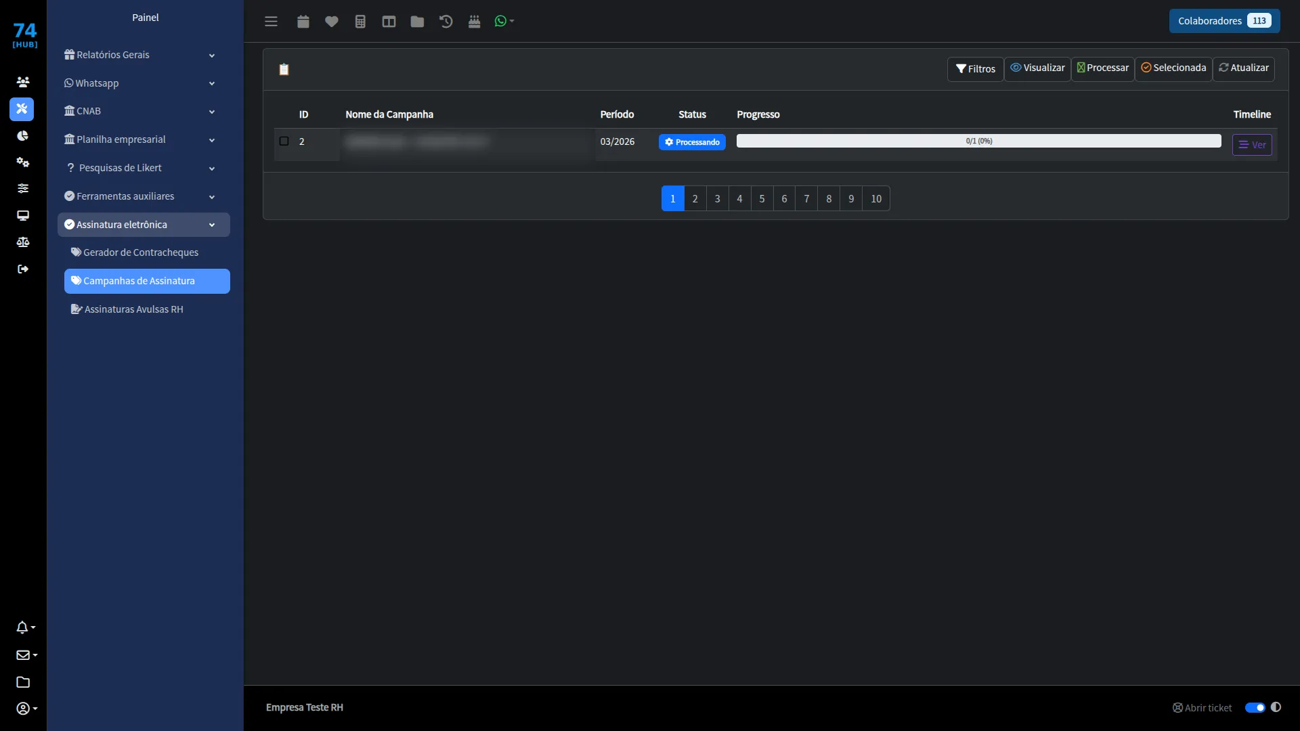
Task: Select Campanhas de Assinatura menu item
Action: [x=147, y=281]
